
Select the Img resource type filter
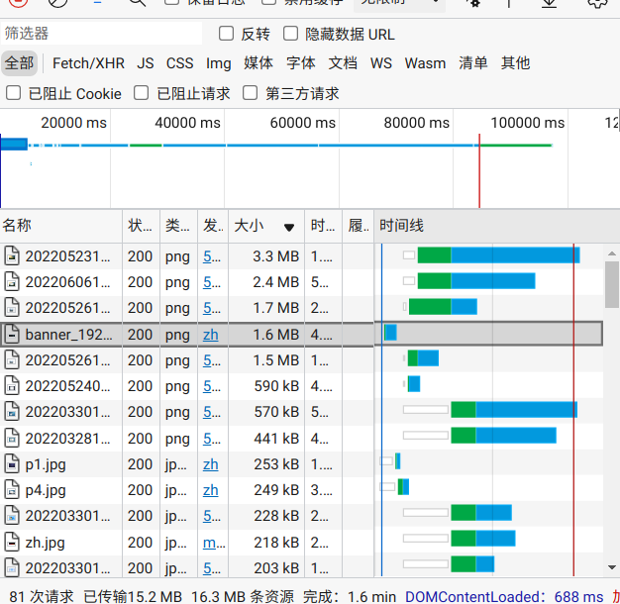click(218, 63)
